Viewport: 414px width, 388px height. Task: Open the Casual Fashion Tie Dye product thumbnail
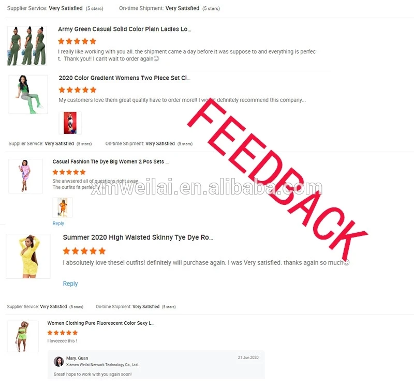click(x=25, y=176)
